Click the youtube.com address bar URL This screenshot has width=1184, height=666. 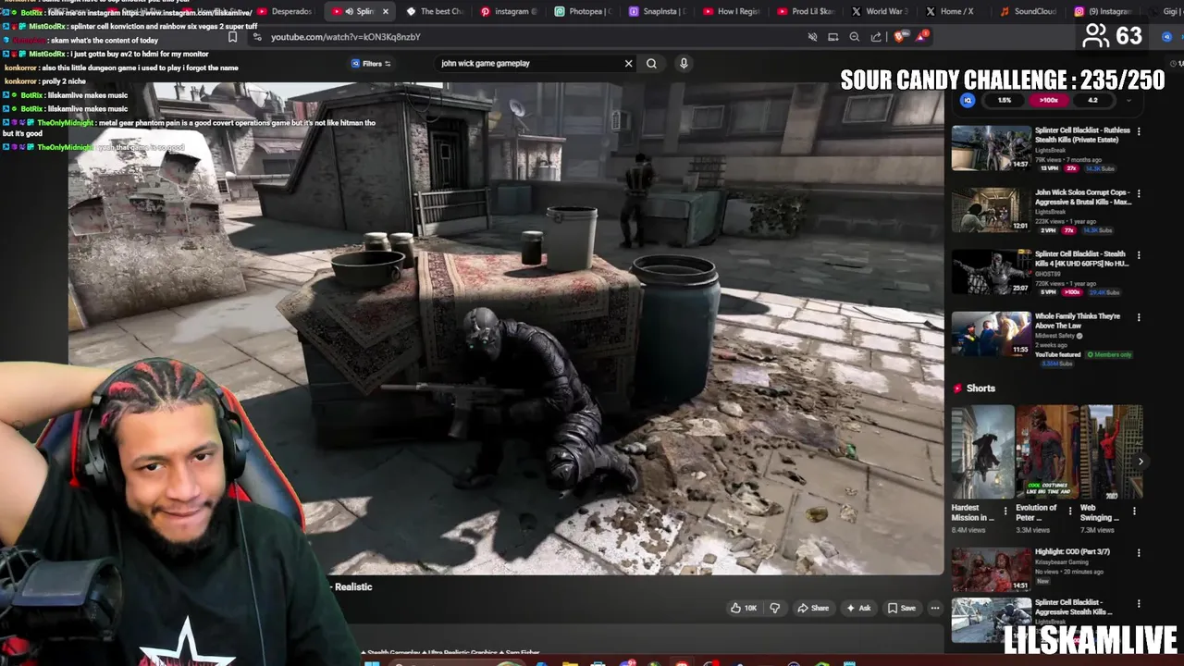pyautogui.click(x=345, y=37)
